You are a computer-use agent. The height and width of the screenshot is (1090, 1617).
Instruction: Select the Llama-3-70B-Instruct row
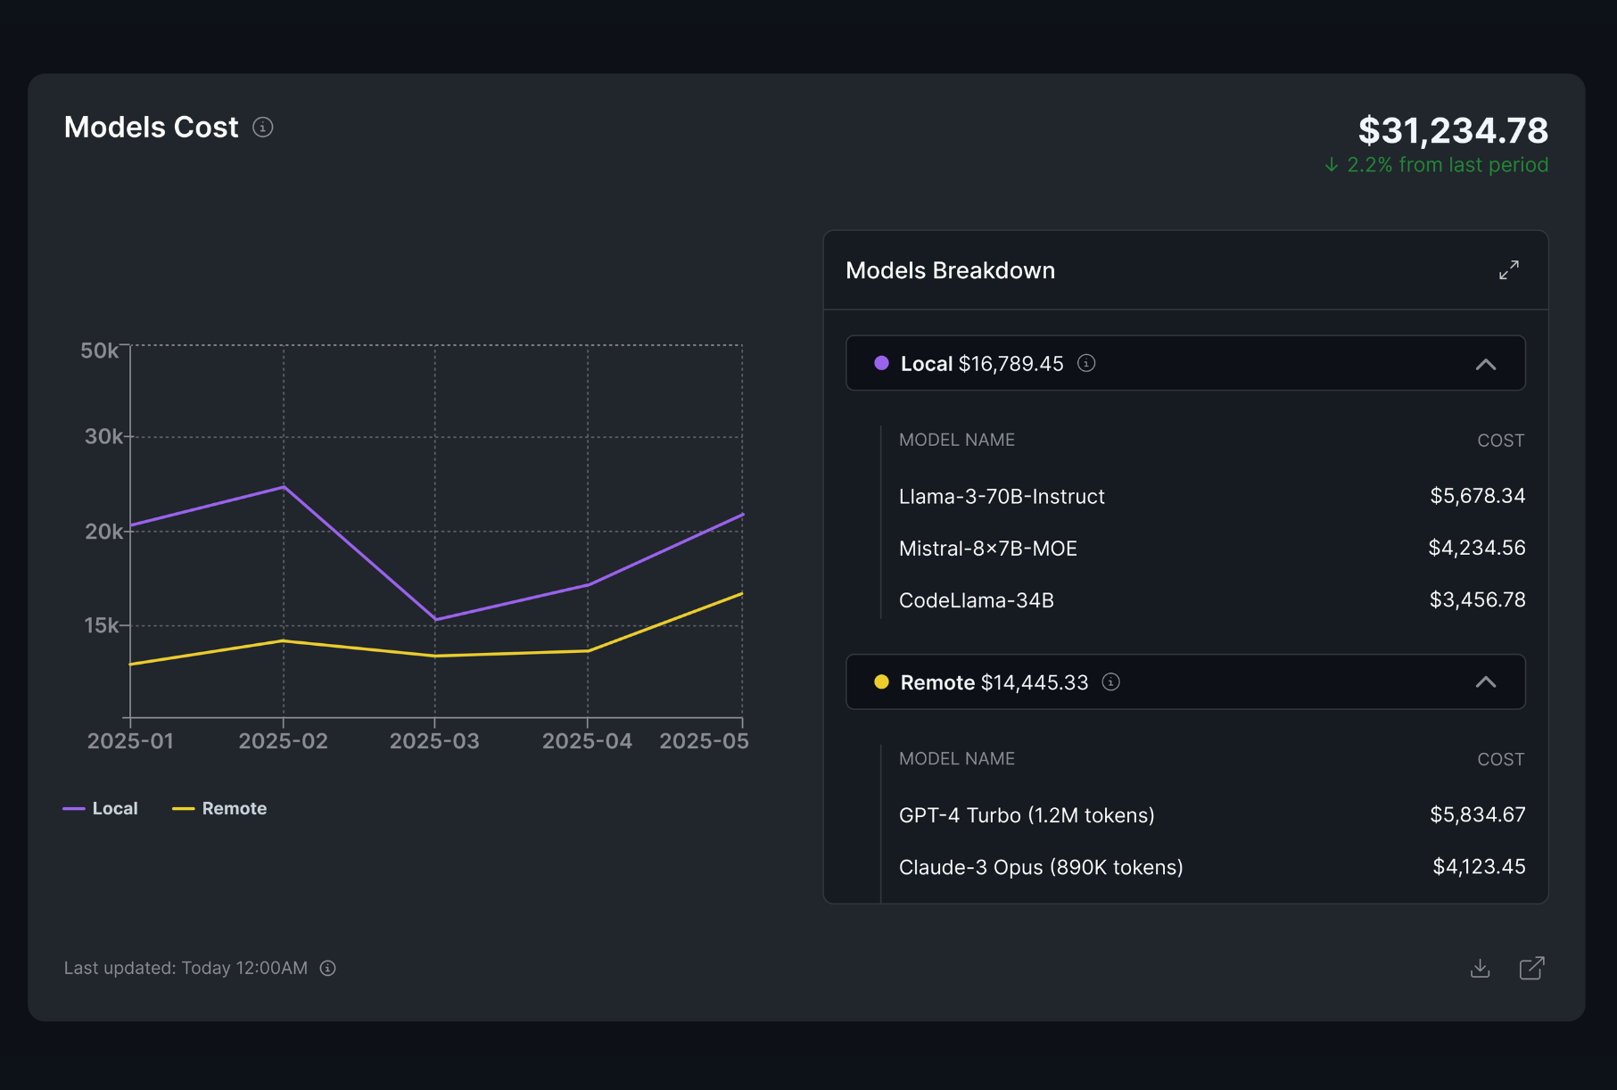[x=1001, y=496]
